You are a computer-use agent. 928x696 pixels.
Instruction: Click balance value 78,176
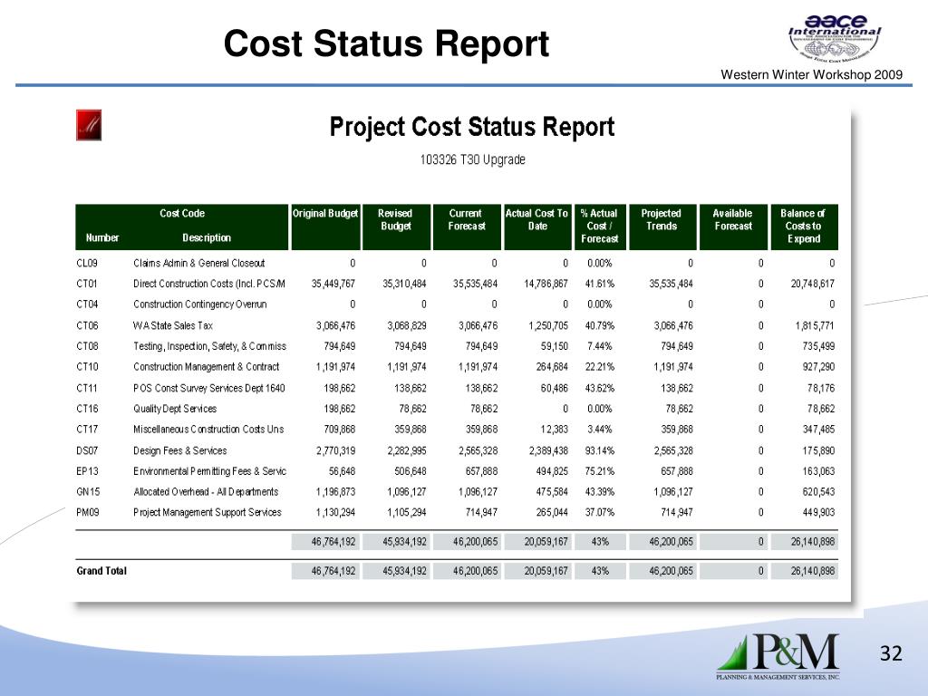tap(821, 388)
